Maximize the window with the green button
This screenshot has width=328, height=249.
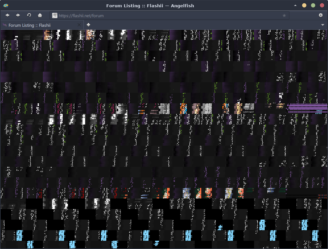pos(313,5)
